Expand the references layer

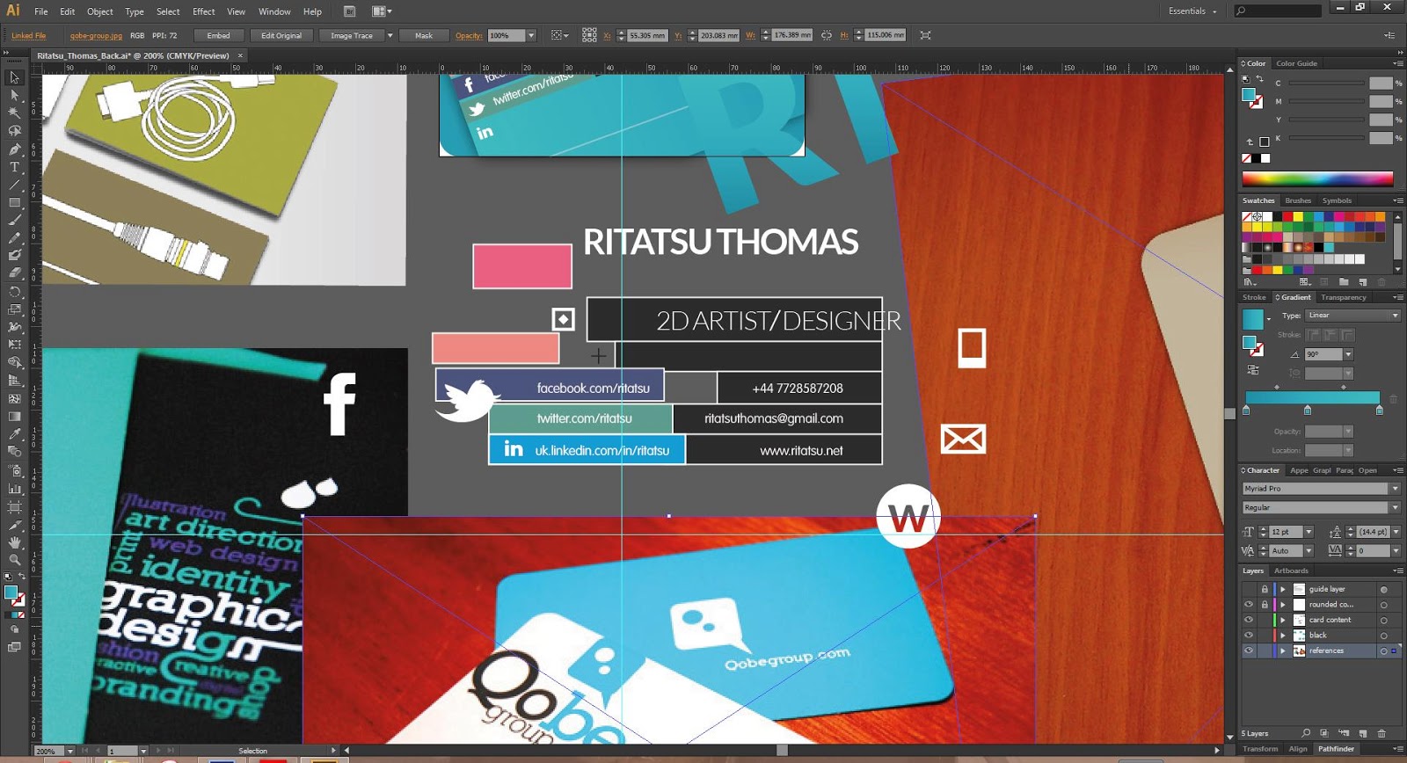click(x=1283, y=651)
